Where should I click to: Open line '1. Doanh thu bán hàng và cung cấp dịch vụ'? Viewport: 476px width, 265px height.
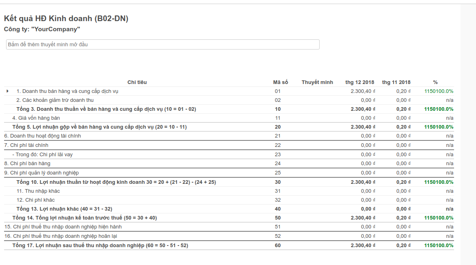point(67,91)
